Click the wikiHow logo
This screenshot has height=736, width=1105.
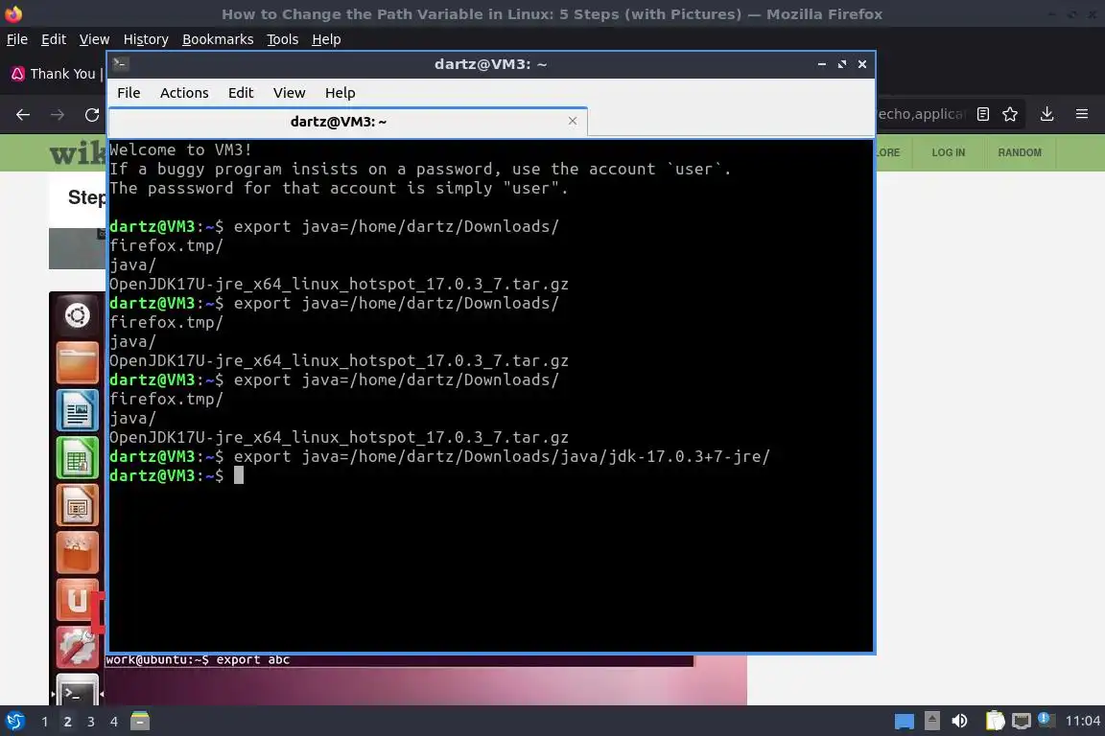pyautogui.click(x=78, y=152)
